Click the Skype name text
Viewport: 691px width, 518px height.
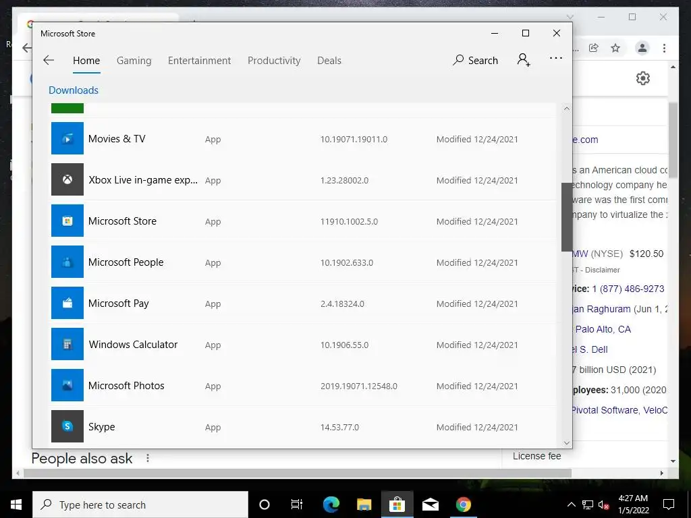[x=101, y=427]
